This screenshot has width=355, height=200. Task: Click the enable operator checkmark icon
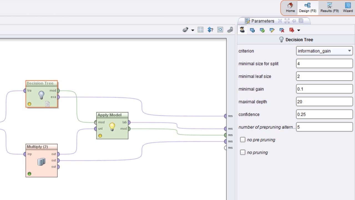tap(262, 30)
